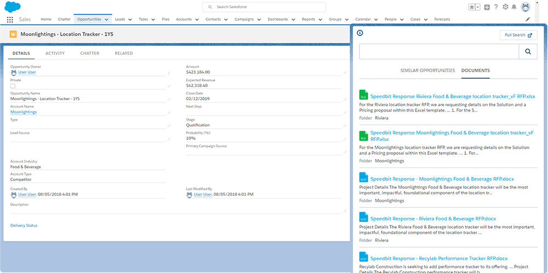Image resolution: width=548 pixels, height=273 pixels.
Task: Click the change owner icon beside User User
Action: coord(169,73)
